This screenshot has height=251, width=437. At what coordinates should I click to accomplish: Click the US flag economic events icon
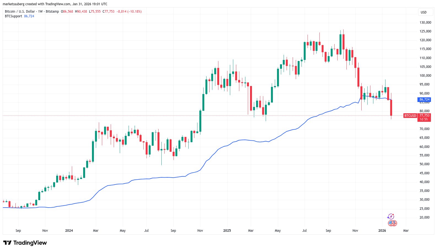[x=392, y=223]
